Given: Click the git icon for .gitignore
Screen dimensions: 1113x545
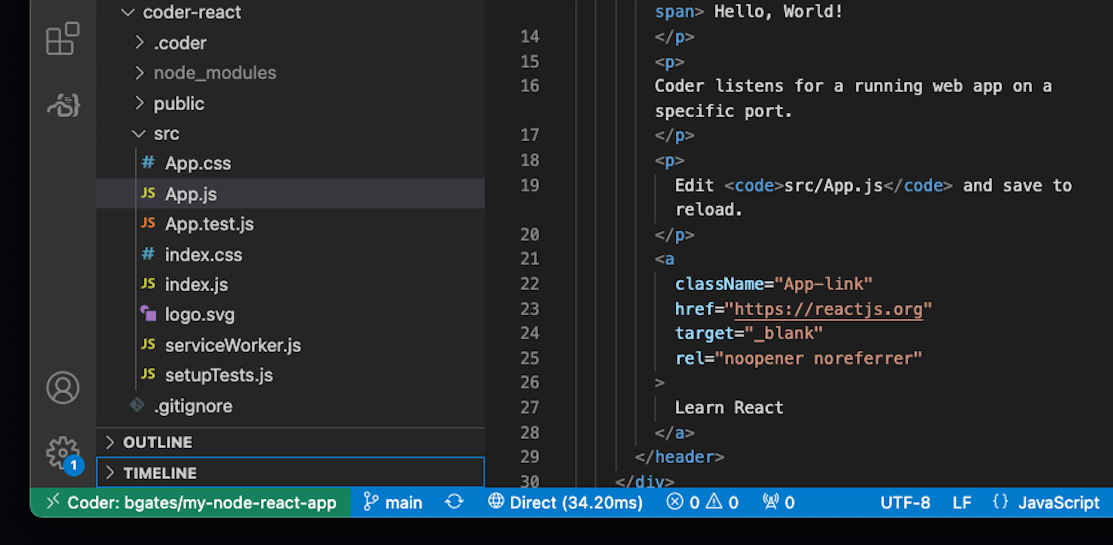Looking at the screenshot, I should tap(137, 405).
